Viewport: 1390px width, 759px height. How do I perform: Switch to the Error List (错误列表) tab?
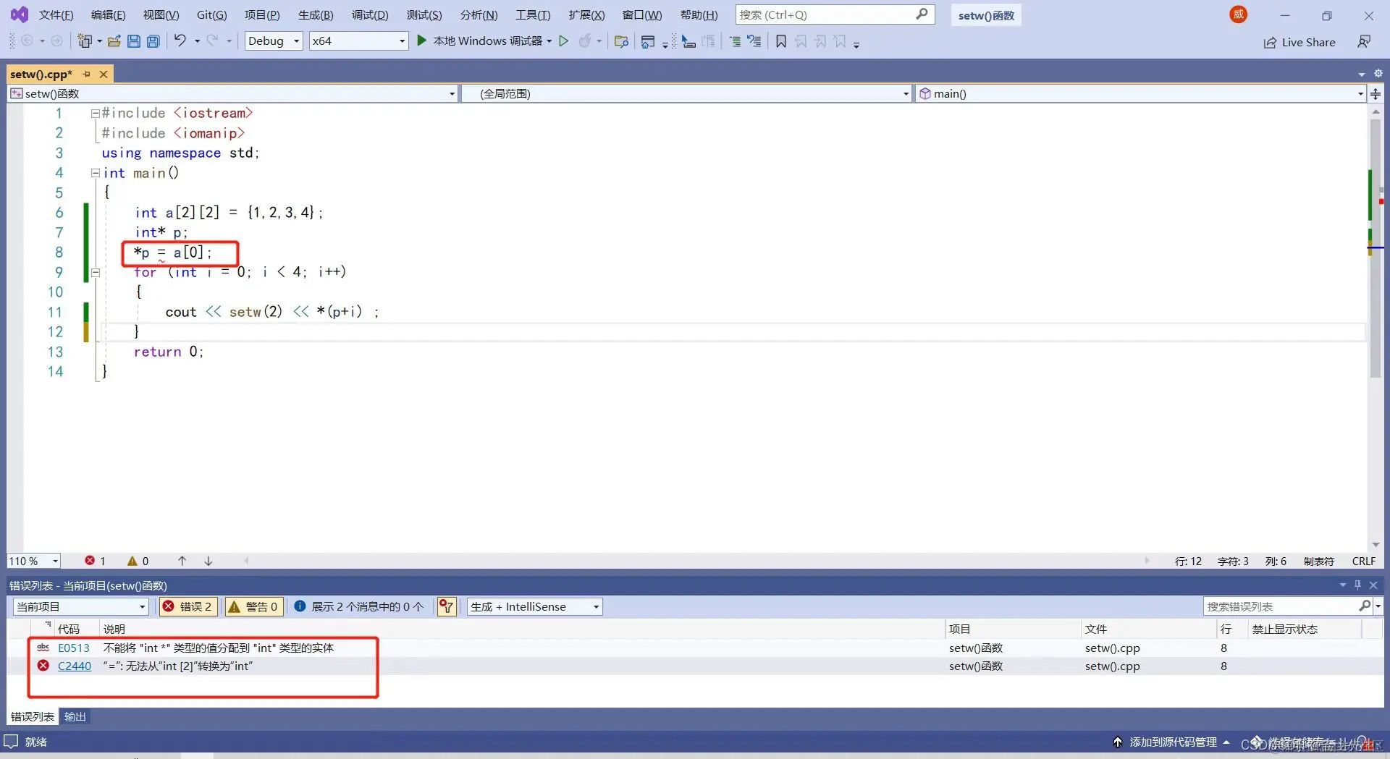tap(33, 716)
